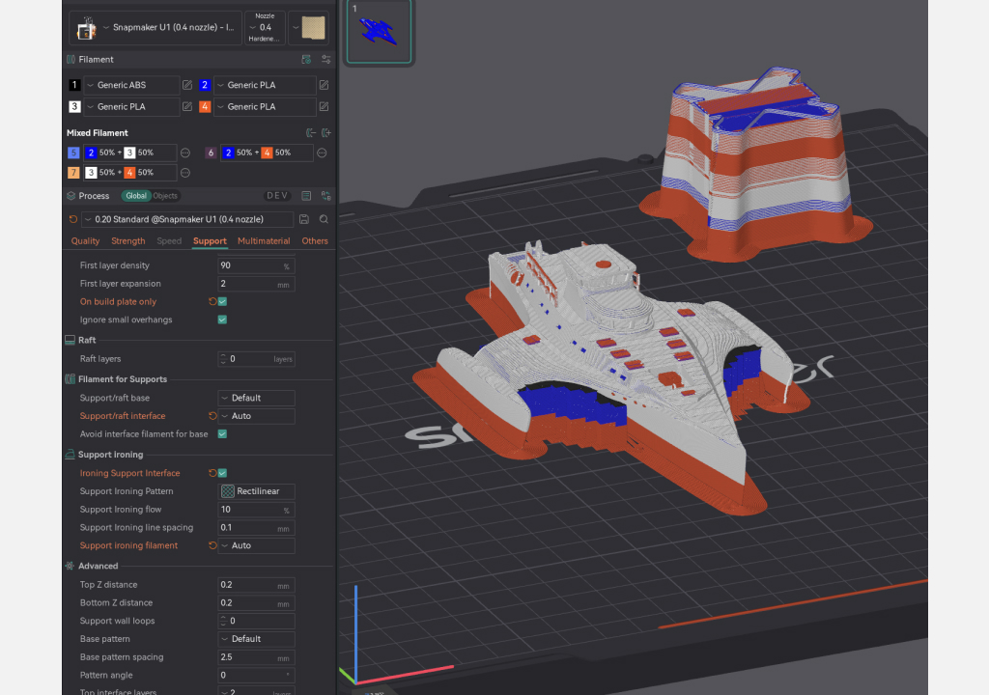
Task: Open filament settings sliders icon
Action: [x=326, y=59]
